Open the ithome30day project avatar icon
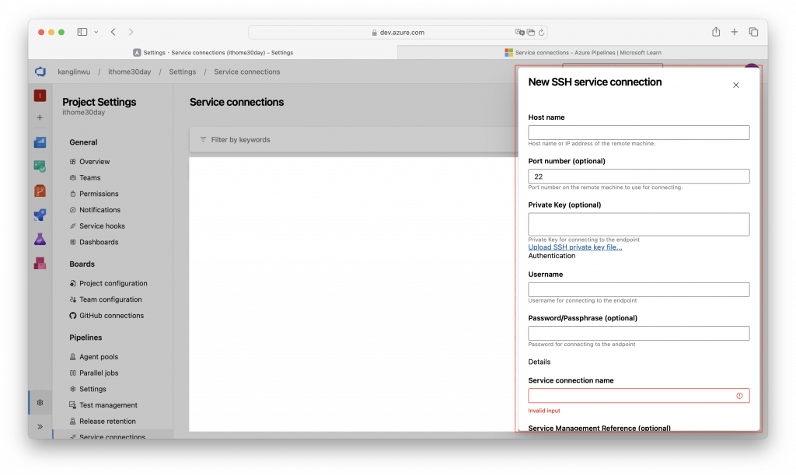The image size is (796, 476). click(x=40, y=96)
